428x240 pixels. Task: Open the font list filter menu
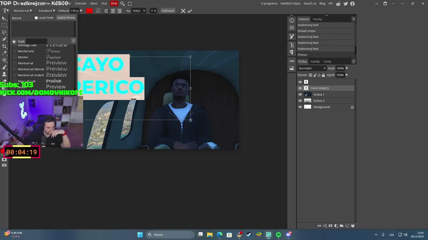(x=74, y=41)
